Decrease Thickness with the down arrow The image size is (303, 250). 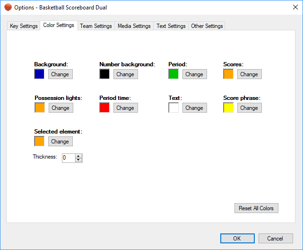[78, 160]
